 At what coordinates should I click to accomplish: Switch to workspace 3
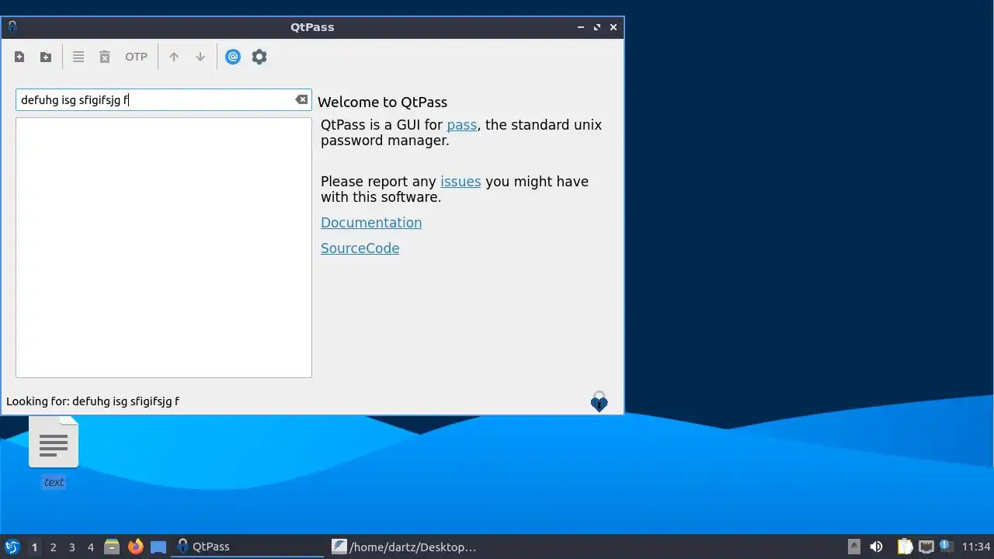71,547
